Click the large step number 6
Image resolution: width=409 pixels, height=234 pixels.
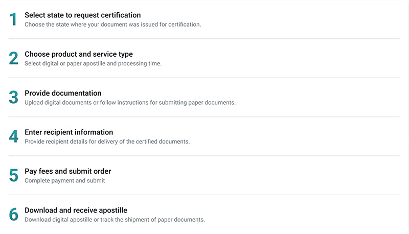click(14, 215)
